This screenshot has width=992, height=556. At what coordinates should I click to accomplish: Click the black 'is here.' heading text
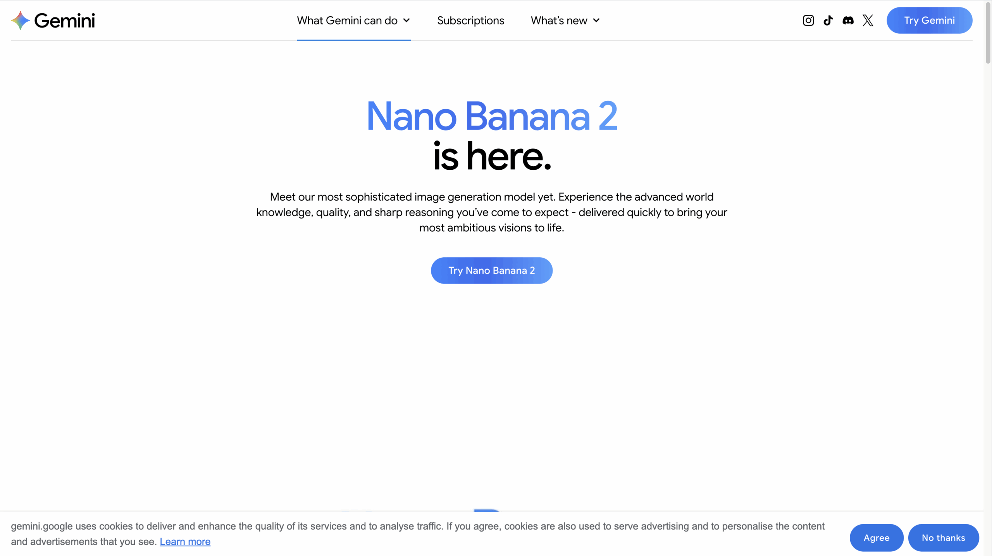pos(491,157)
